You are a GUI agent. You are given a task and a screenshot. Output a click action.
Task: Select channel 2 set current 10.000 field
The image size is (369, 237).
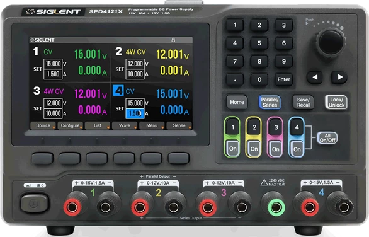coord(135,74)
